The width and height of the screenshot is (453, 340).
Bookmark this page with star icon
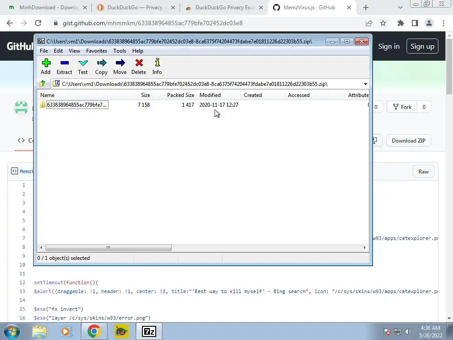click(x=383, y=23)
